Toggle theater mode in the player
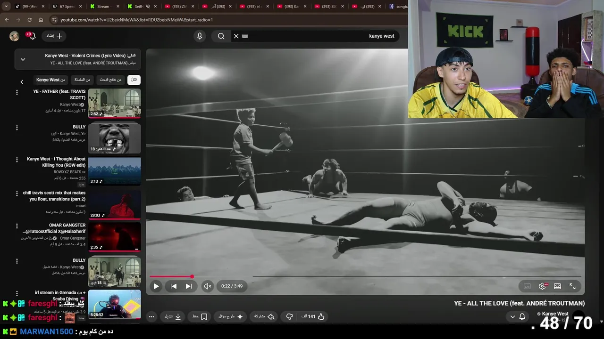 tap(557, 286)
